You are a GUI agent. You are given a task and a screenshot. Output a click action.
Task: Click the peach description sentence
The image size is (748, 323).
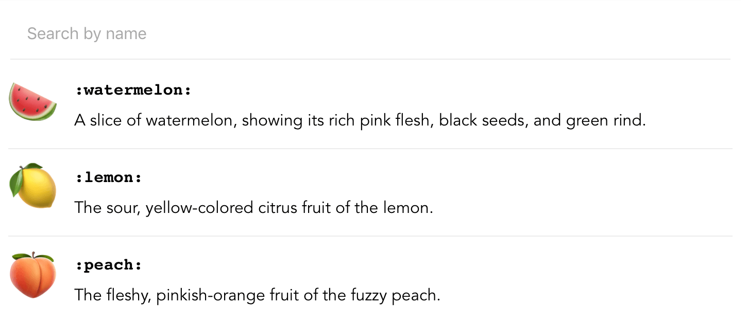click(x=257, y=296)
